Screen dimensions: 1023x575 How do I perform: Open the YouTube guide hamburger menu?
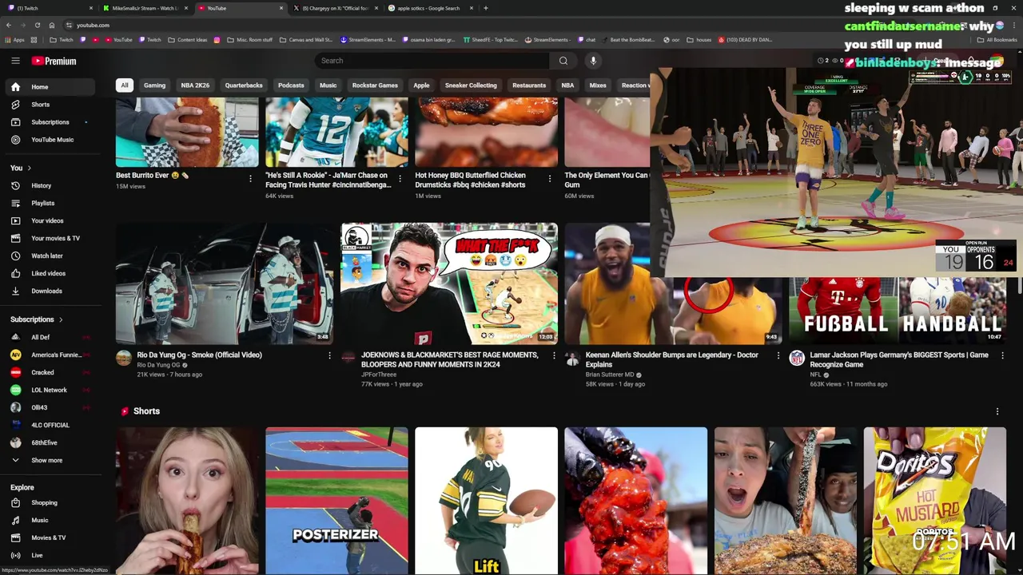[x=15, y=61]
